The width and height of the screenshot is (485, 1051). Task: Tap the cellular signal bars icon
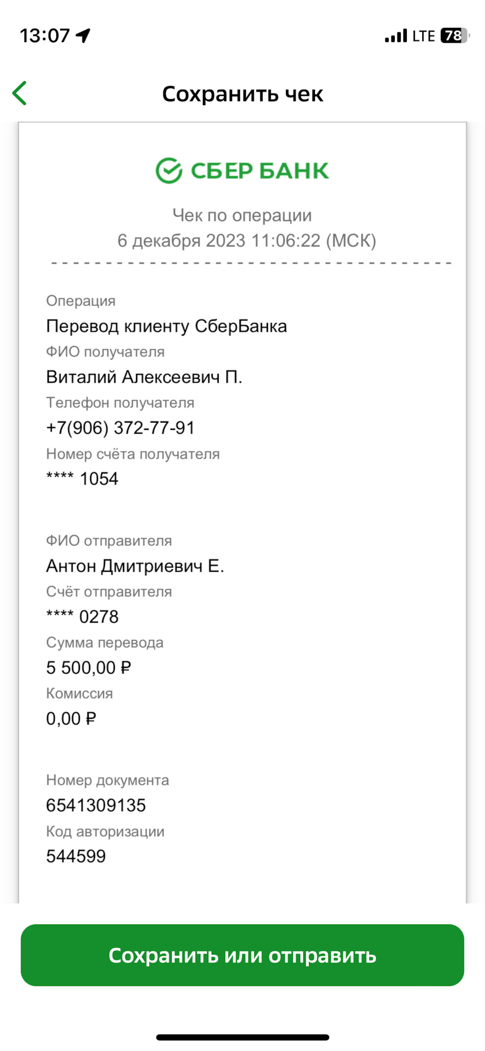(x=395, y=36)
